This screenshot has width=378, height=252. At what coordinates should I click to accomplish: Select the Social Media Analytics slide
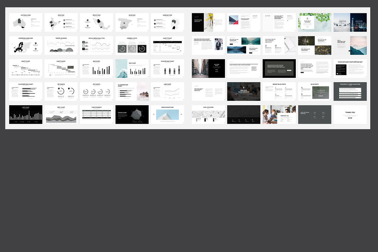click(x=97, y=45)
